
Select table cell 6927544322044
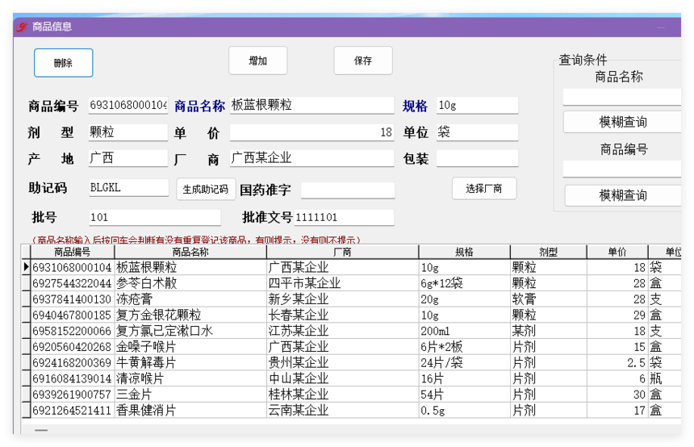coord(72,283)
